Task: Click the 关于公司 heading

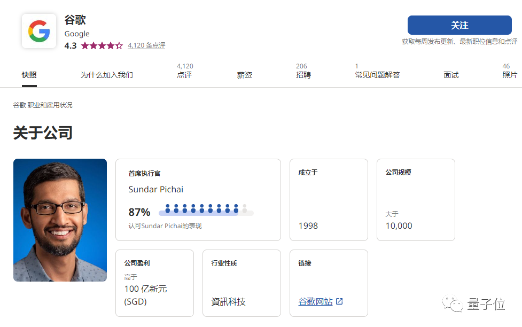Action: point(43,133)
